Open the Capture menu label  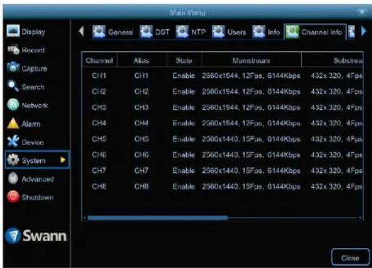click(x=34, y=68)
